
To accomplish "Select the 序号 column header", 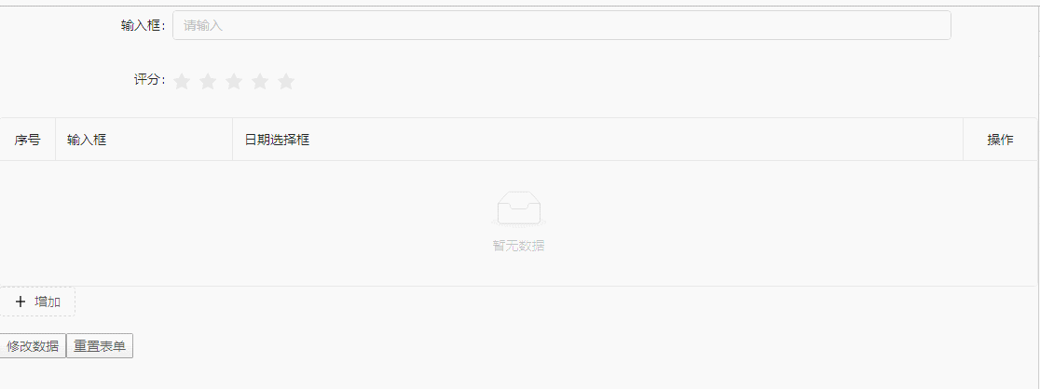I will 27,140.
